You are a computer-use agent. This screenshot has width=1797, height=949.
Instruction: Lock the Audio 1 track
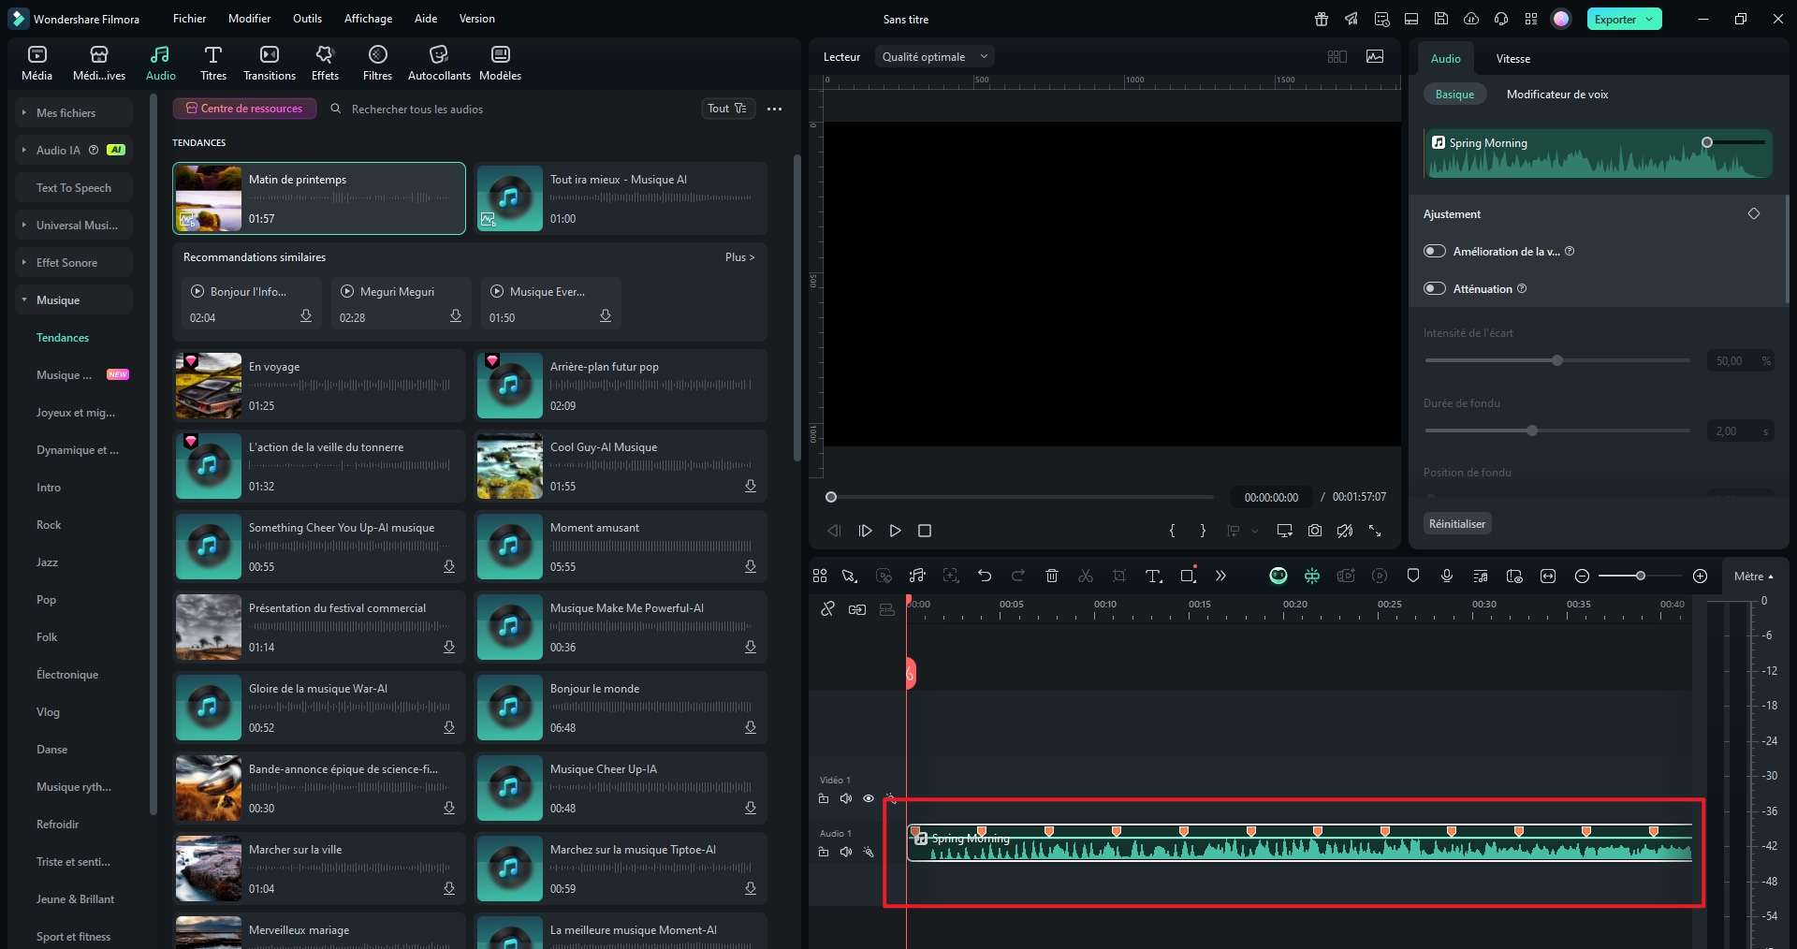[824, 852]
